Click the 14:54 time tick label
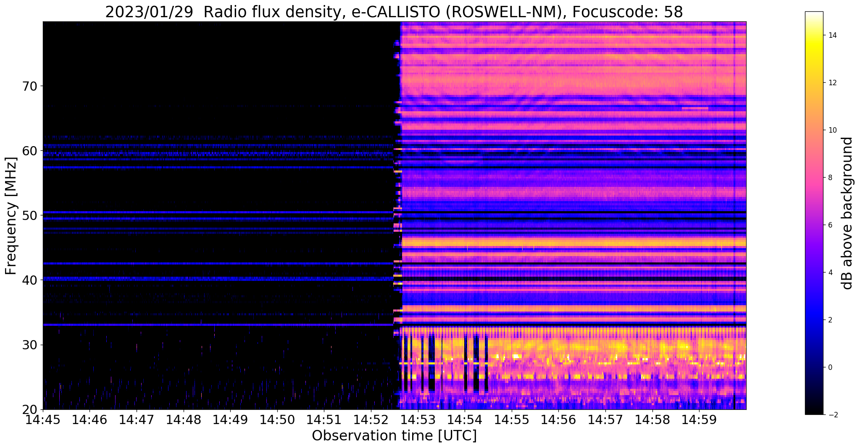 click(x=465, y=419)
